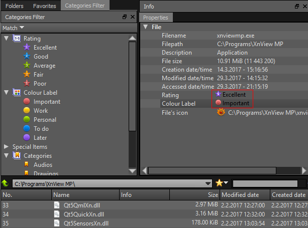This screenshot has width=308, height=228.
Task: Open the path address dropdown arrow
Action: [208, 184]
